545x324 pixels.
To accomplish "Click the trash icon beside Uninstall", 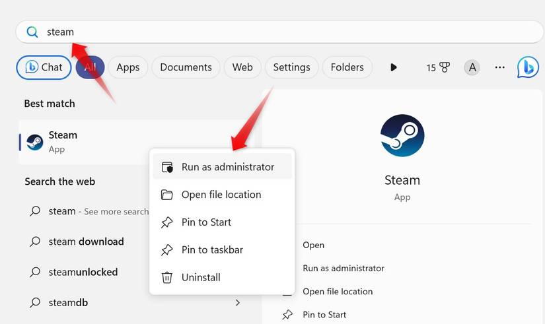I will 167,277.
